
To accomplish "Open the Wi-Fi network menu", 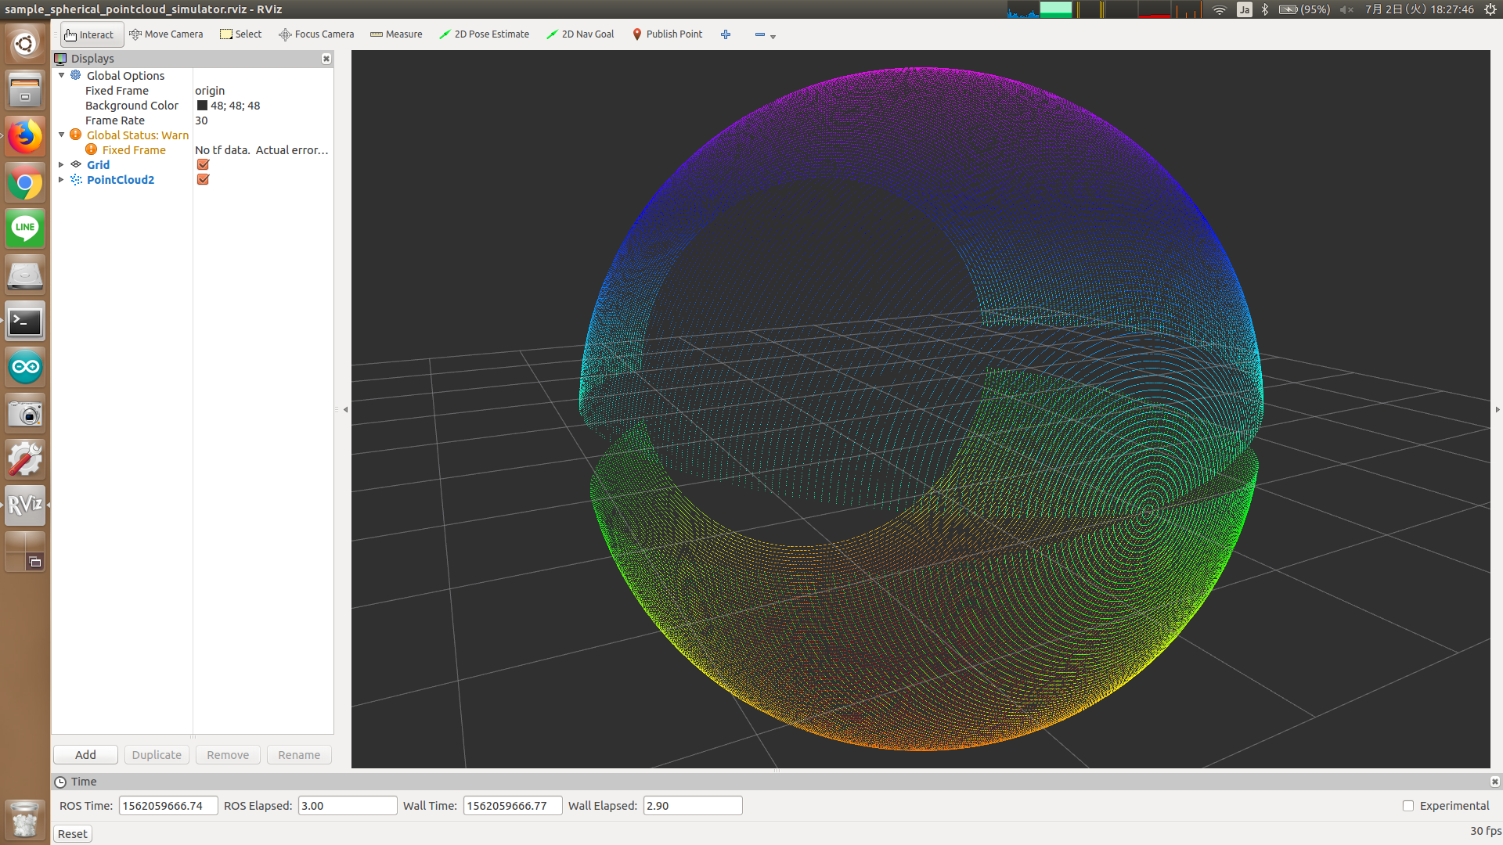I will tap(1219, 9).
